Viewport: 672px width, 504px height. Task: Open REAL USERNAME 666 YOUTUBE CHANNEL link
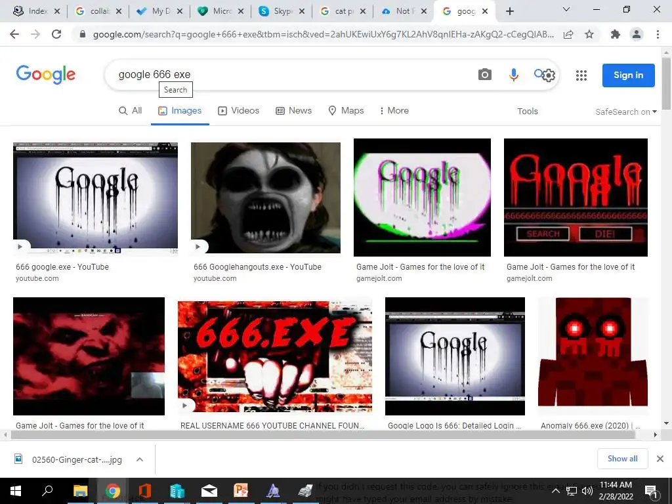(272, 425)
